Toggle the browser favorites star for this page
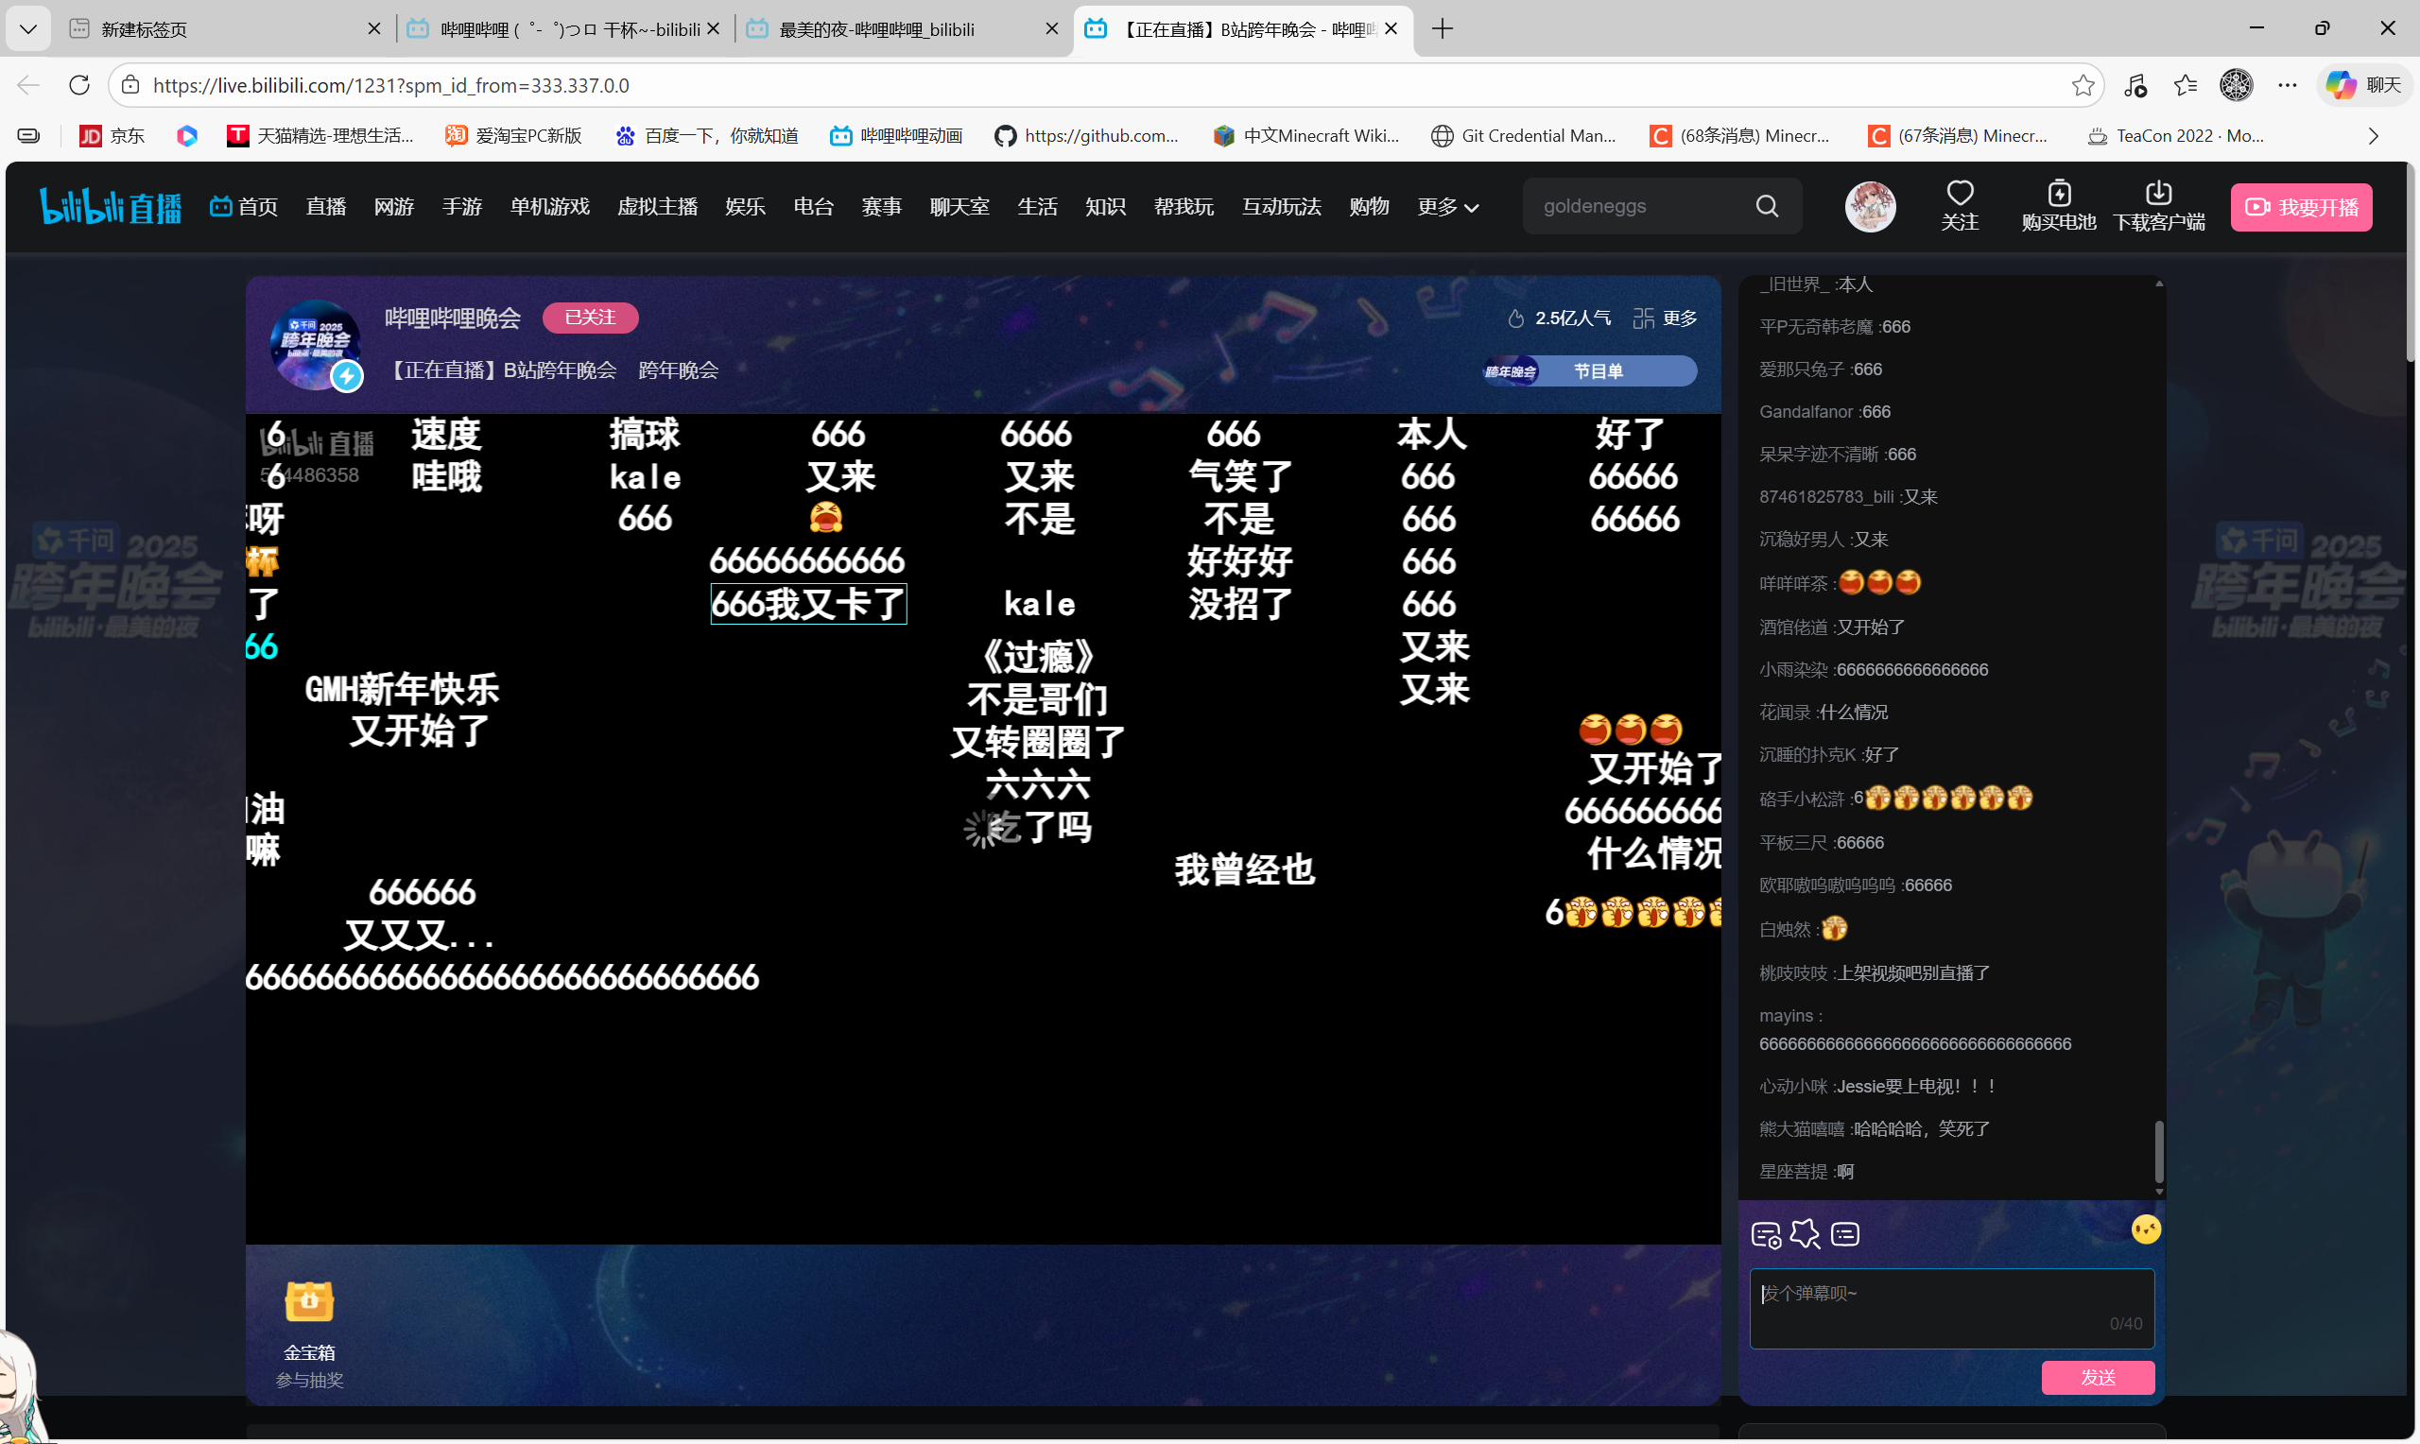The image size is (2420, 1444). (x=2083, y=85)
